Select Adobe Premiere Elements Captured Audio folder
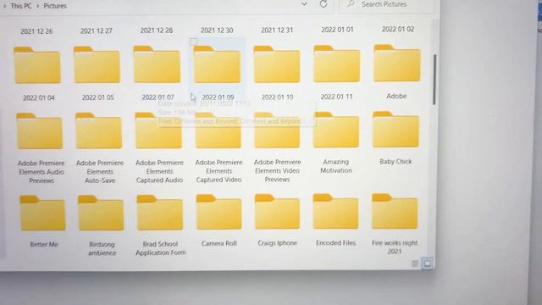The image size is (542, 305). click(158, 130)
